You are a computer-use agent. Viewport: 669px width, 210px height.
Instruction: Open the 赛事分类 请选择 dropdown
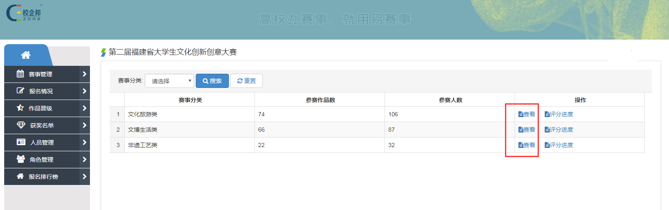coord(169,81)
